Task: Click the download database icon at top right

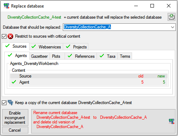Action: (x=172, y=17)
